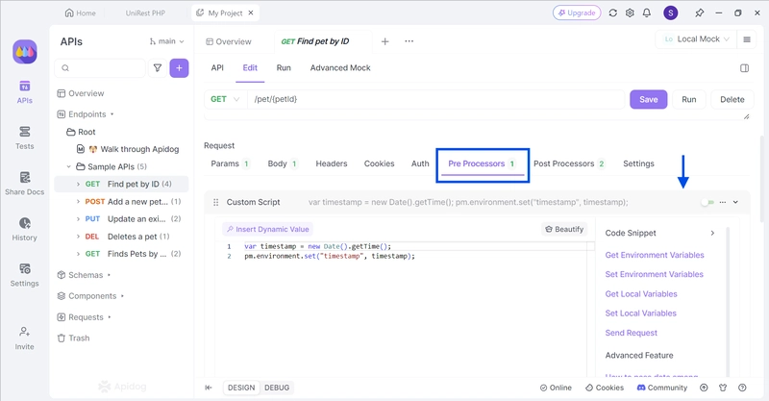
Task: Open the main branch dropdown
Action: 166,41
